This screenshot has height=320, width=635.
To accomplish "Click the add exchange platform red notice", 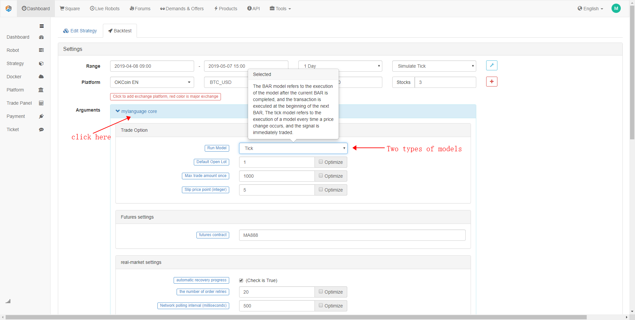I will (165, 96).
